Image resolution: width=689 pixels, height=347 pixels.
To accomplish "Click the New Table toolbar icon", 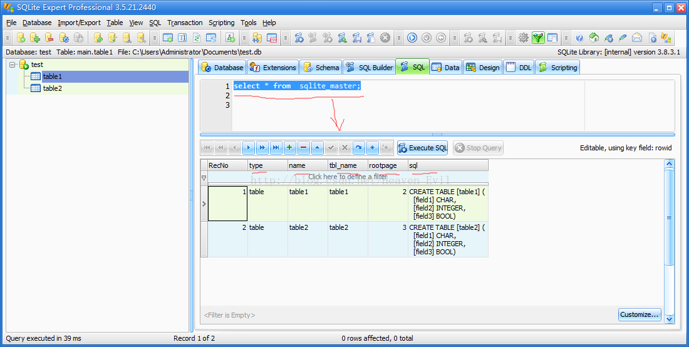I will point(167,38).
